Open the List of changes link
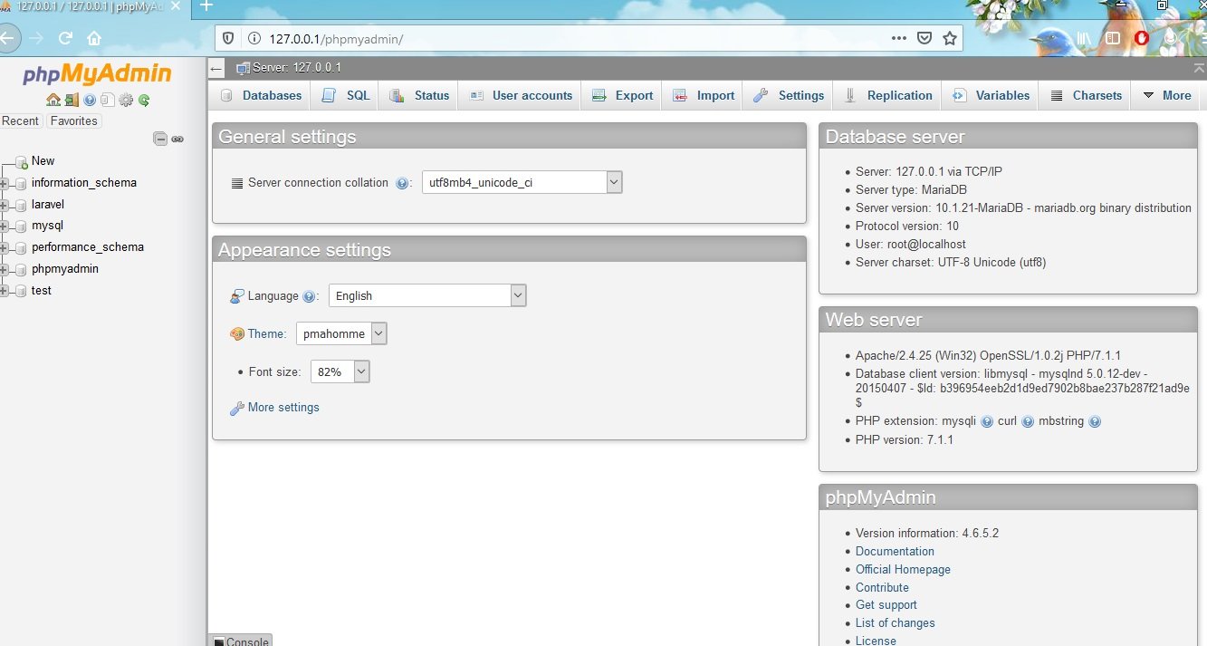Viewport: 1207px width, 646px height. 896,623
